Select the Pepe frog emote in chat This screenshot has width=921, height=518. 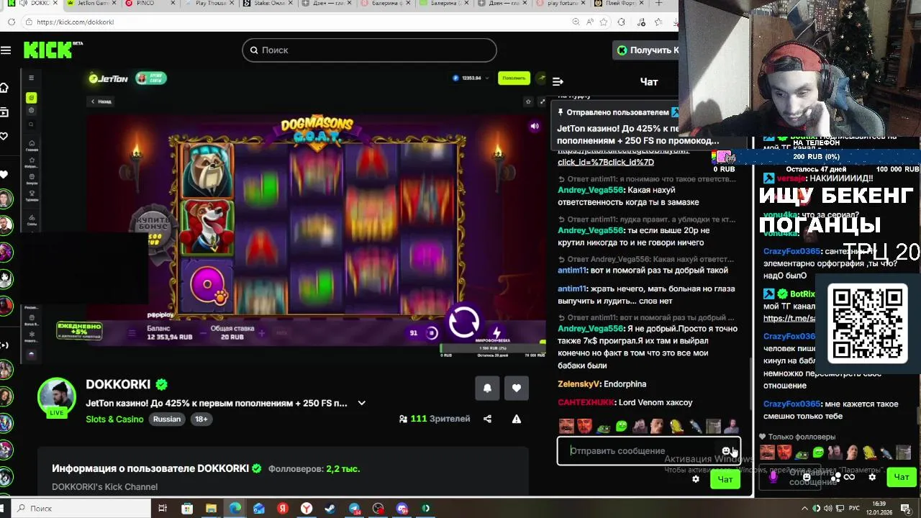point(603,427)
